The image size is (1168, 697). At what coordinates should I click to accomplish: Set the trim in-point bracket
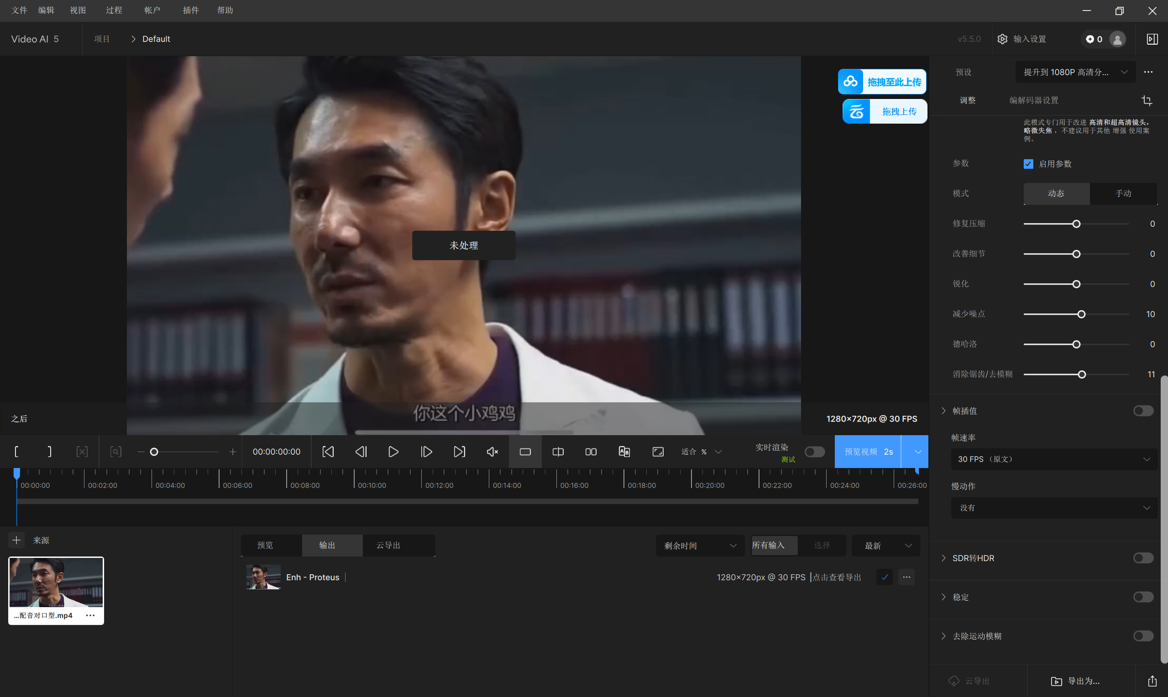coord(16,451)
